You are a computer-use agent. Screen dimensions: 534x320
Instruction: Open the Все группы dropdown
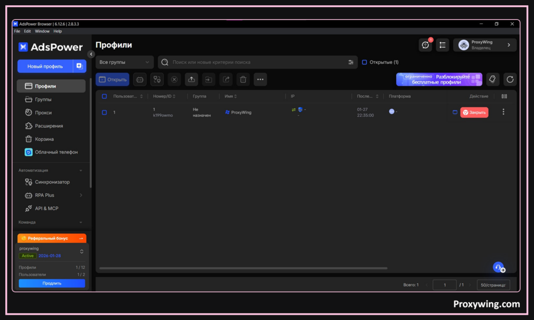pos(125,63)
